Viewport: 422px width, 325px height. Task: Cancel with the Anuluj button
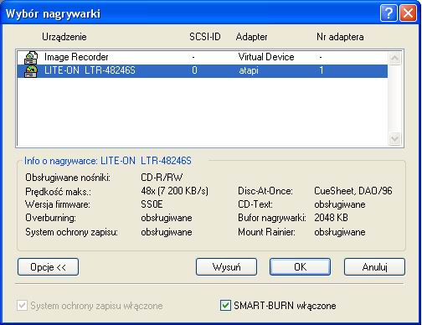coord(374,267)
